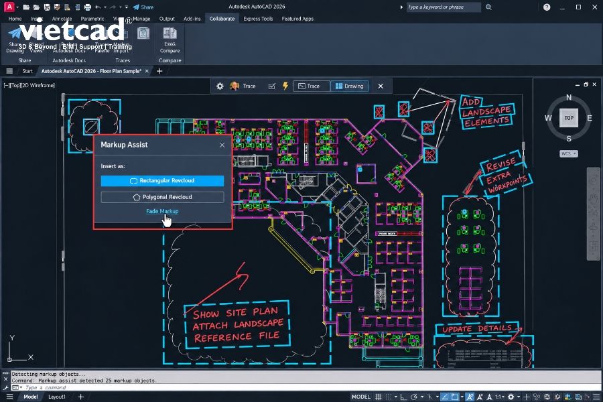The image size is (603, 402).
Task: Open the WCS dropdown below the ViewCube
Action: tap(568, 153)
